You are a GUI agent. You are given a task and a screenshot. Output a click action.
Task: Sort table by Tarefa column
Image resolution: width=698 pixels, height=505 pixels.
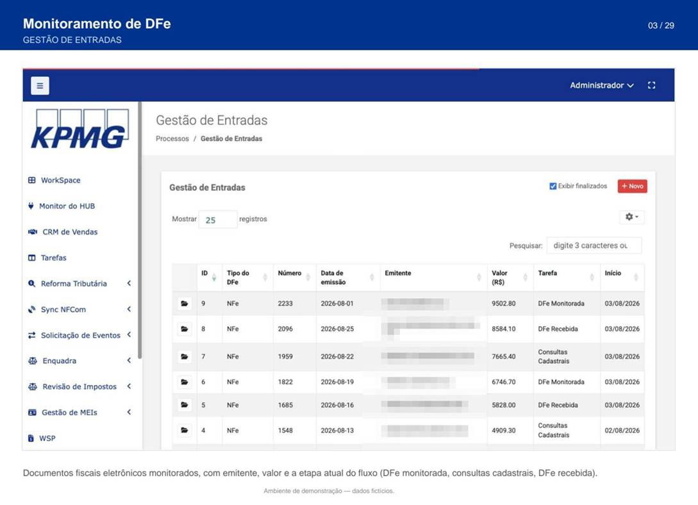point(567,277)
